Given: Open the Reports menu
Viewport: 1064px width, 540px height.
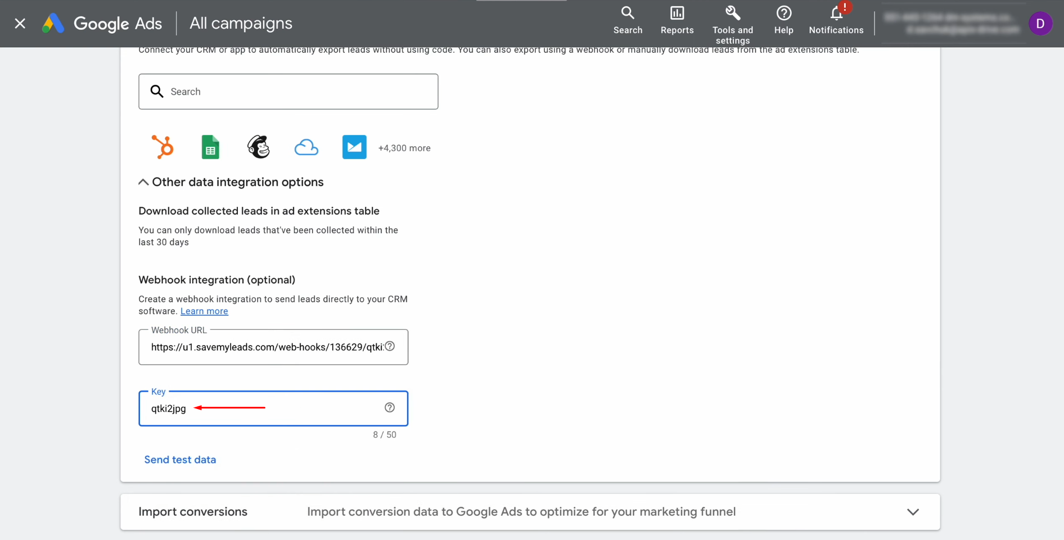Looking at the screenshot, I should pyautogui.click(x=677, y=21).
